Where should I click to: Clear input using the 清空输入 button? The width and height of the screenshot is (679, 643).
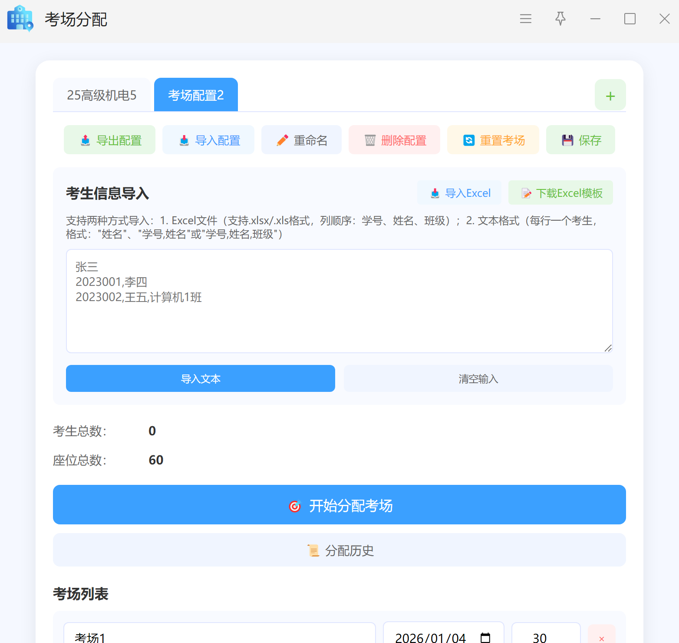(x=478, y=379)
